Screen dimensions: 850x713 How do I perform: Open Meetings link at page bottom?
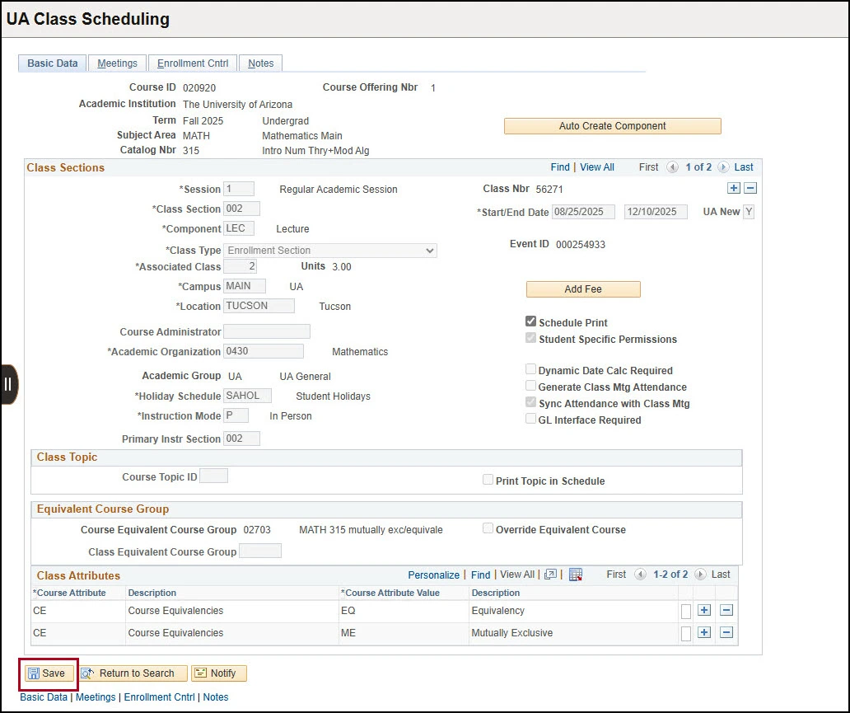tap(96, 697)
